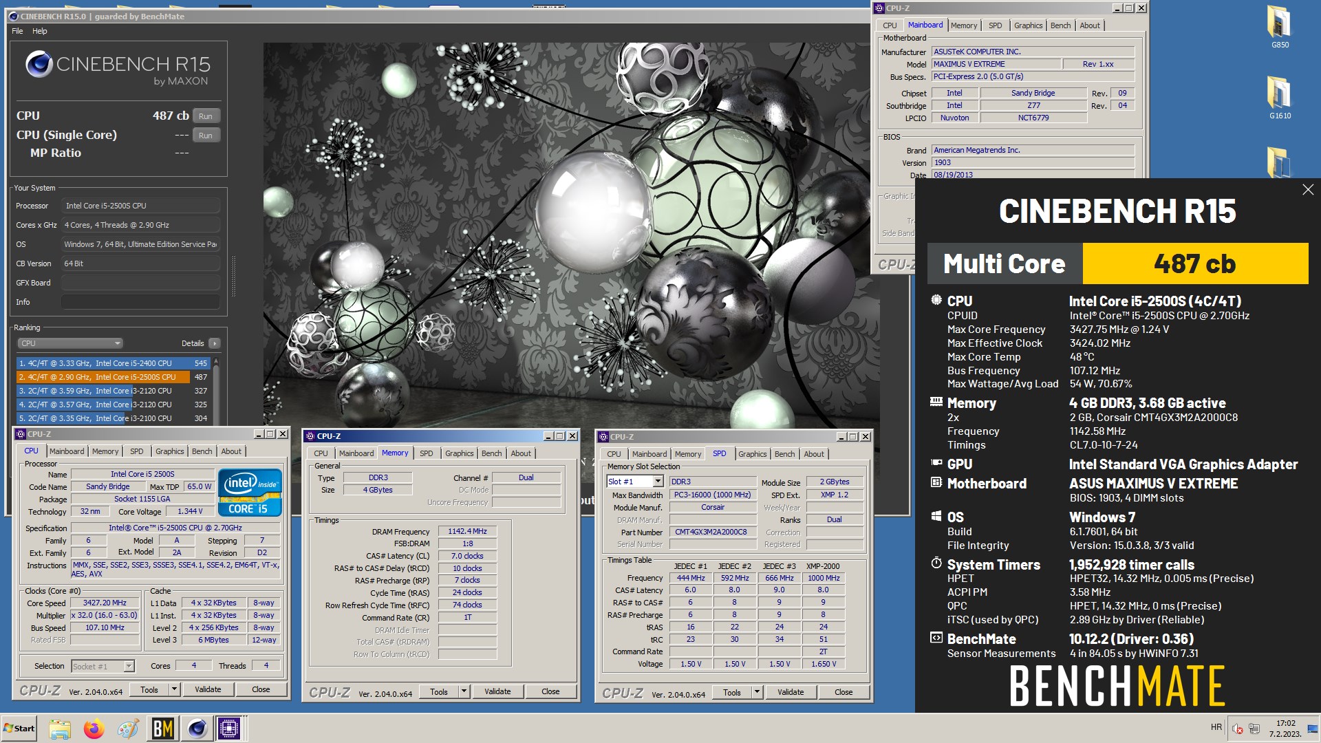Screen dimensions: 1321x743
Task: Open SPD tab in CPU-Z Memory window
Action: tap(427, 453)
